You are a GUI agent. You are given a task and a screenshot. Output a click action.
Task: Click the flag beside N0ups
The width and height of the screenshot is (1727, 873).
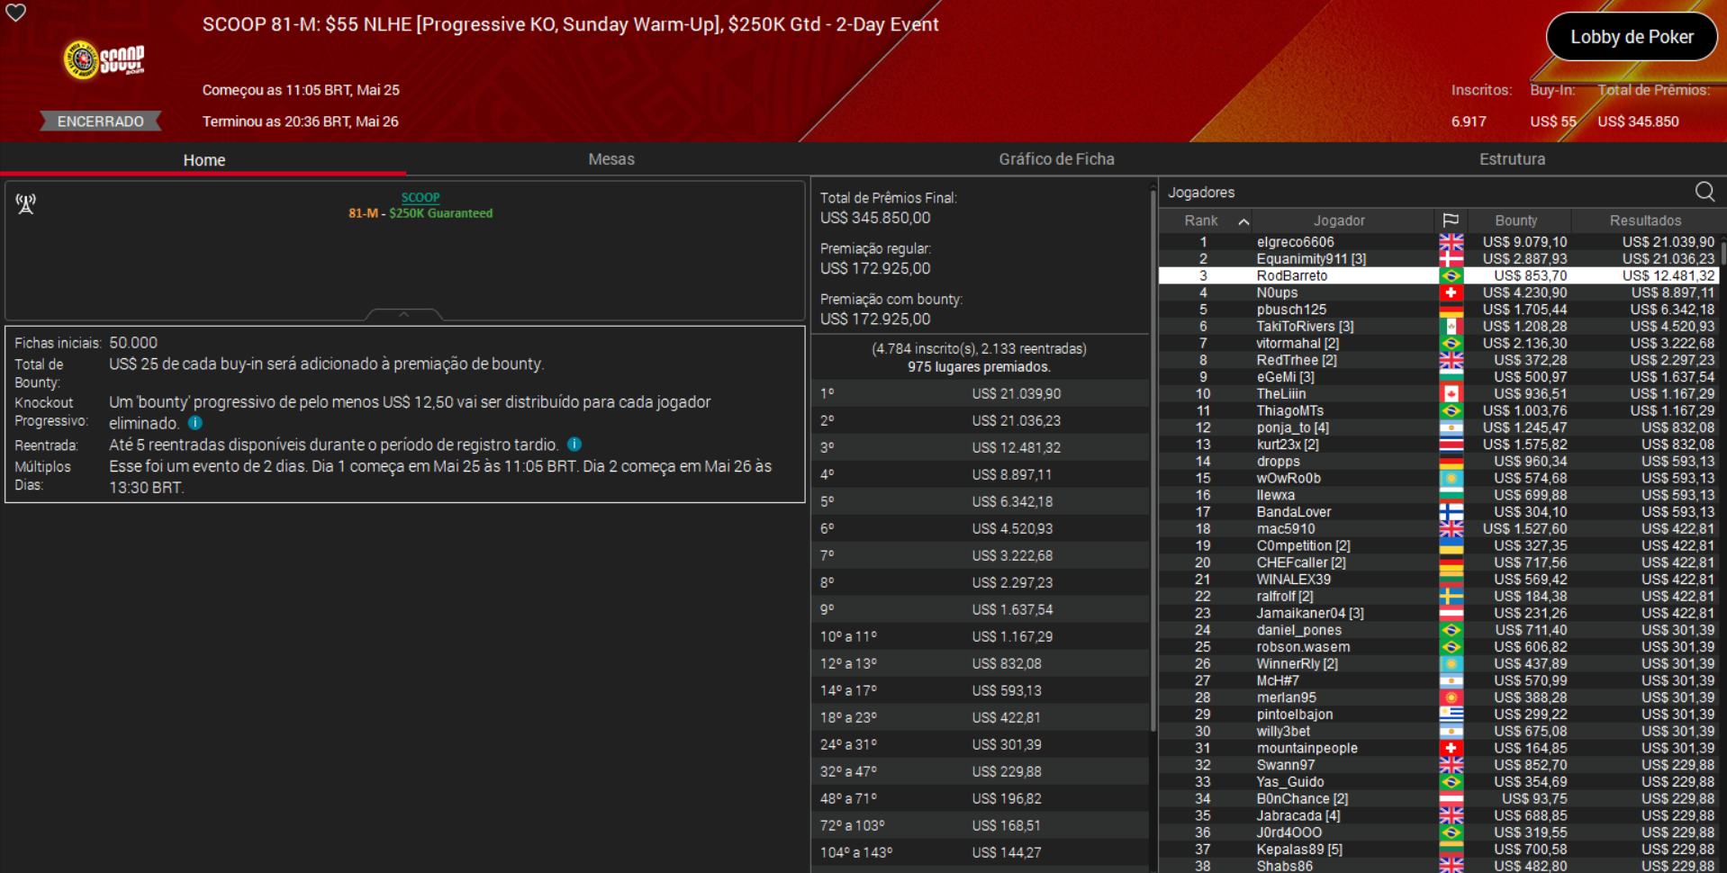click(1451, 292)
